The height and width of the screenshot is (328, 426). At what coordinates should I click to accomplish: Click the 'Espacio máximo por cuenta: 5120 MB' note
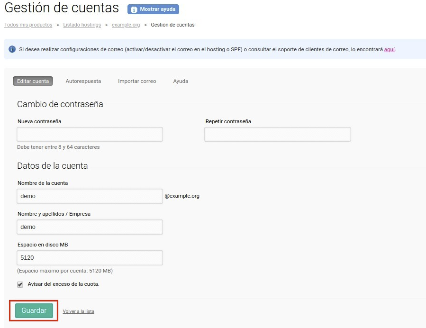pyautogui.click(x=64, y=271)
